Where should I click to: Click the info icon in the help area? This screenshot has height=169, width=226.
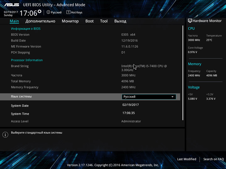tap(5, 135)
